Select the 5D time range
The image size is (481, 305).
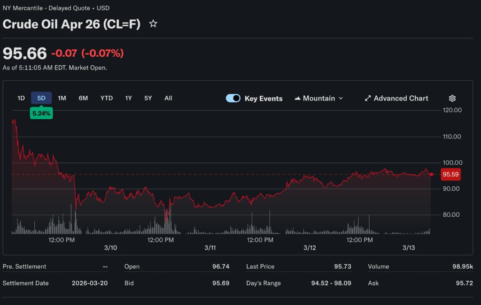tap(41, 98)
